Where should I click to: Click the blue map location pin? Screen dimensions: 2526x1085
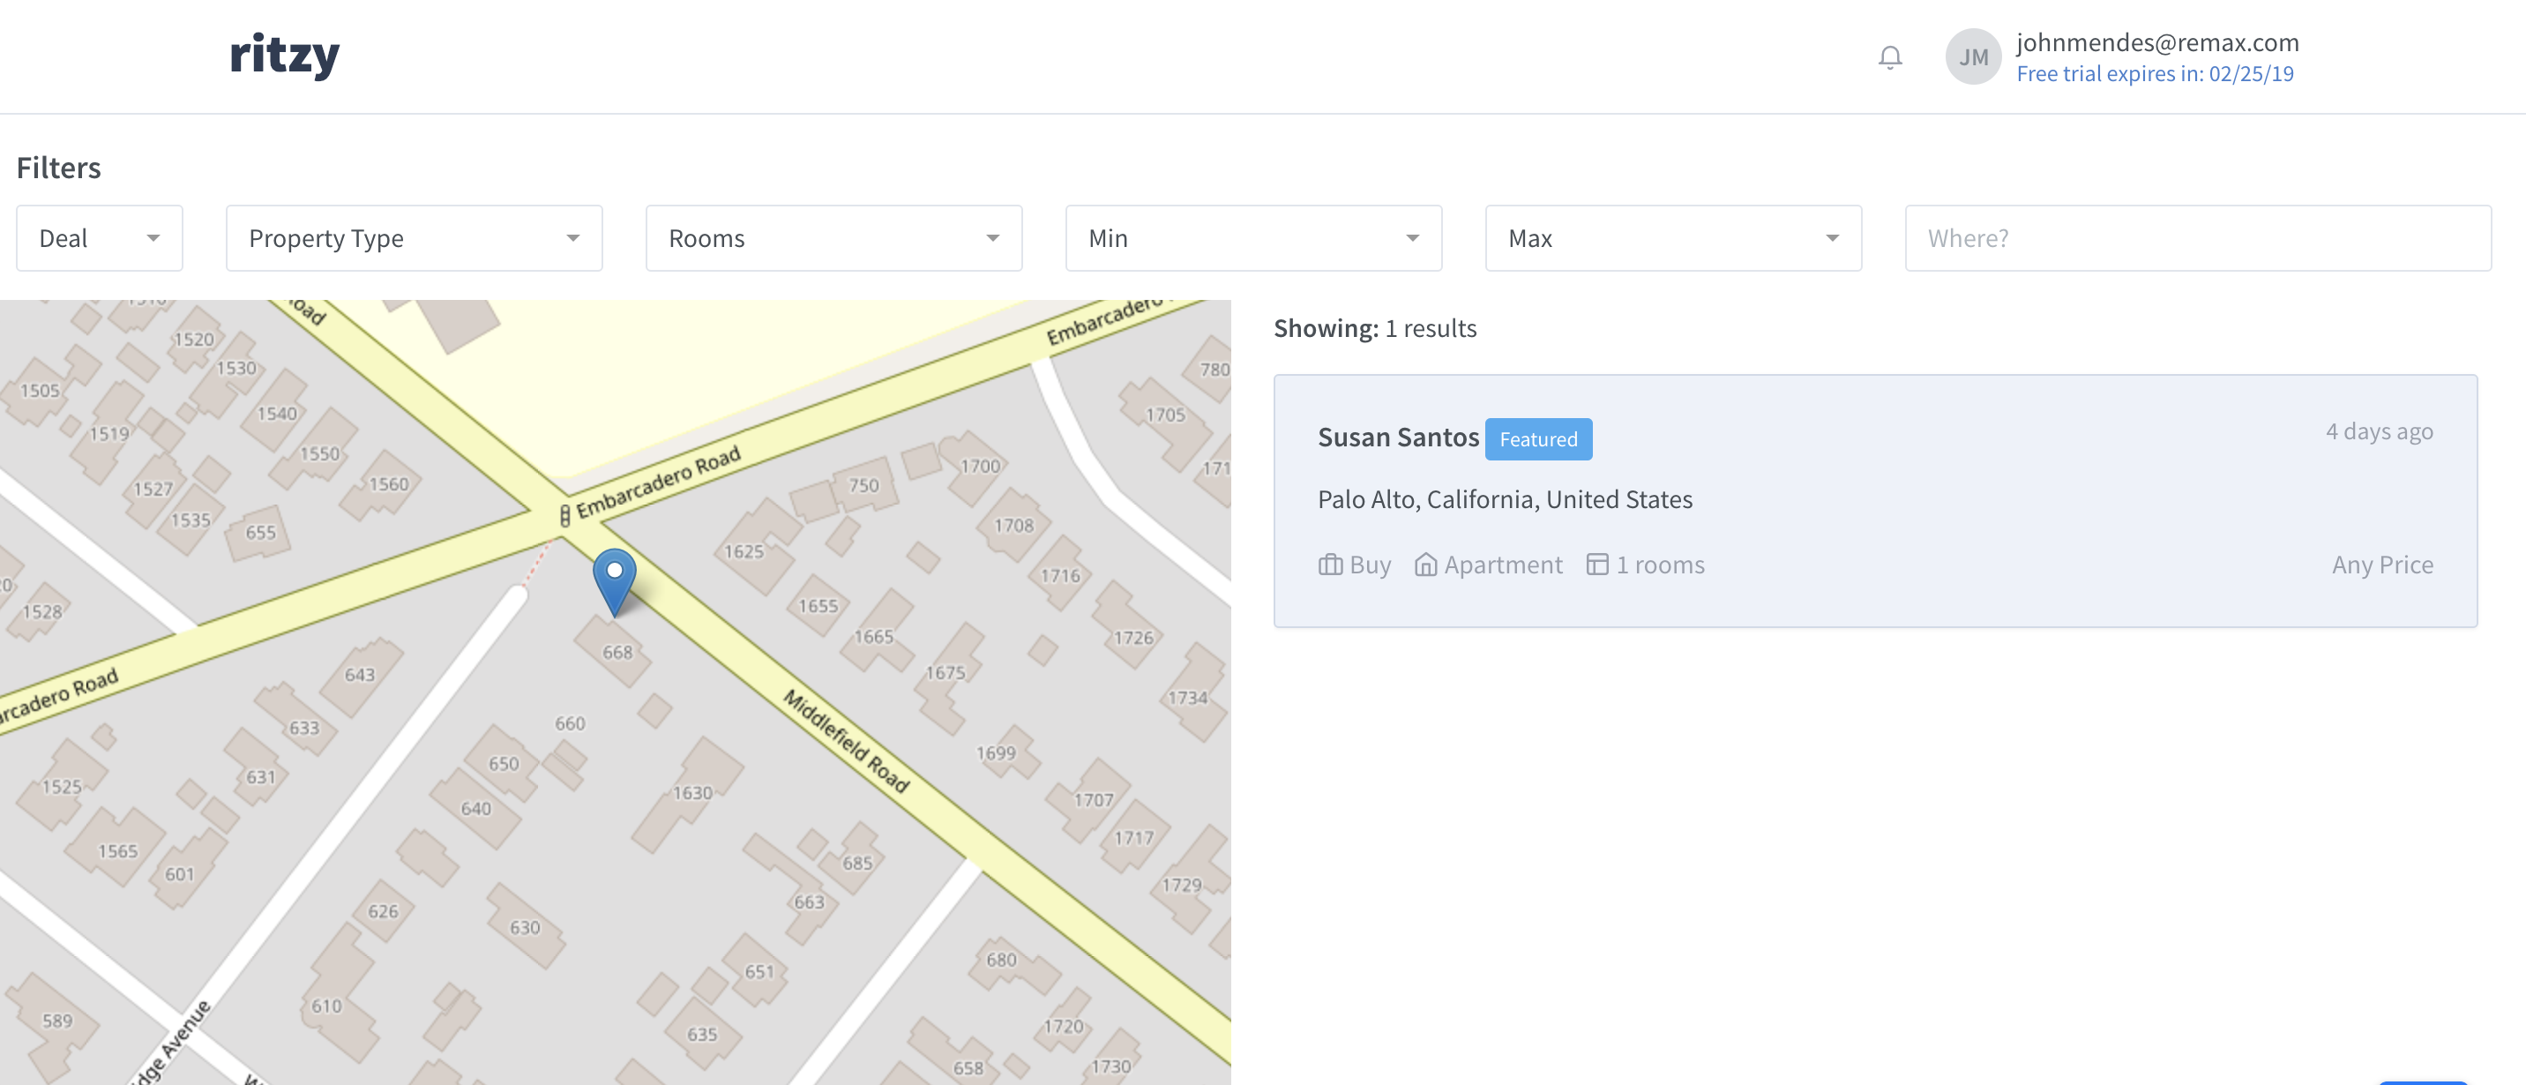pos(614,579)
